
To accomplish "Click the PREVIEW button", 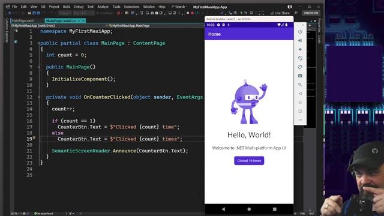I will click(311, 13).
